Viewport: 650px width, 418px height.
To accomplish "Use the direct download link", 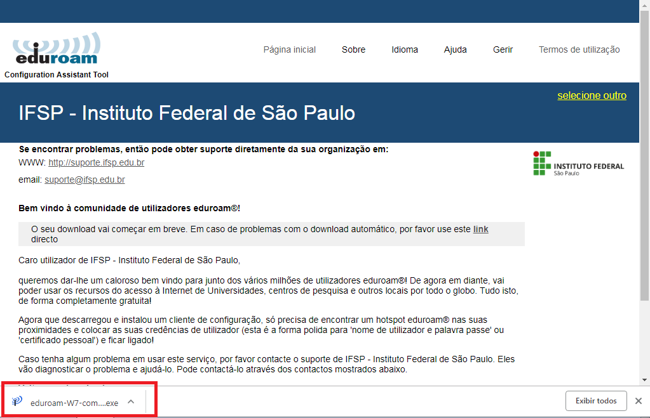I will 480,229.
